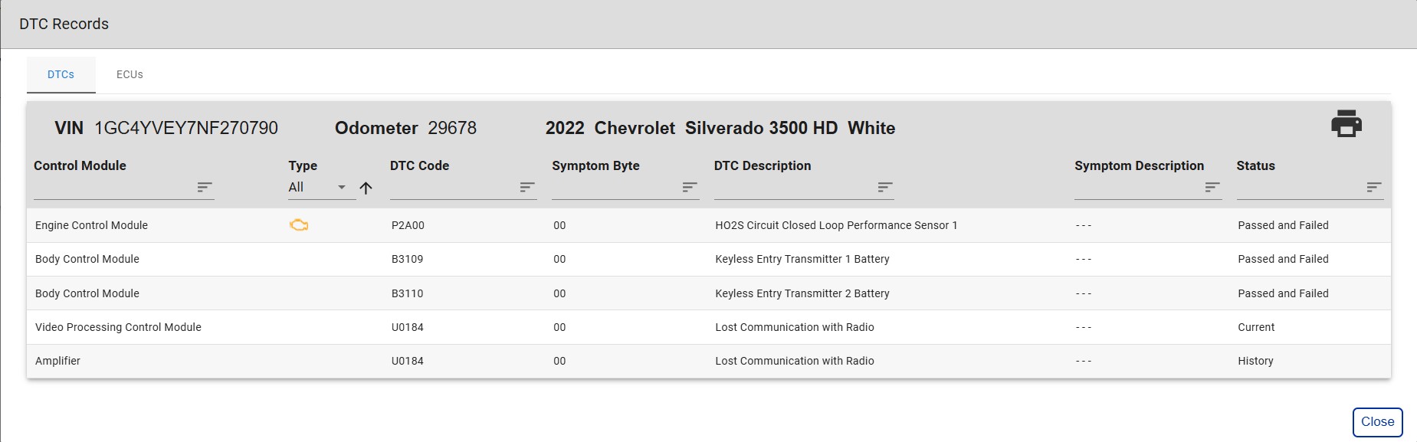Click the Symptom Byte filter icon

pos(690,187)
